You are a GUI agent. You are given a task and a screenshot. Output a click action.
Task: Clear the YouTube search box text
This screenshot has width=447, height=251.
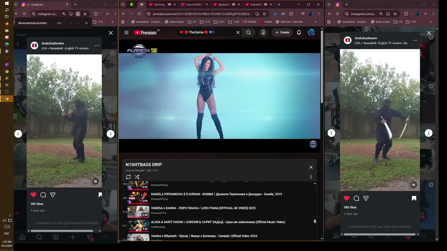click(238, 32)
